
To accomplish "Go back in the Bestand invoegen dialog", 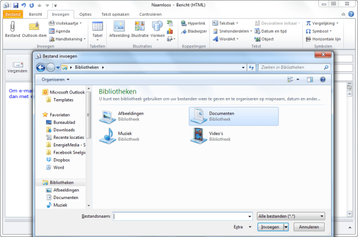I will (41, 68).
